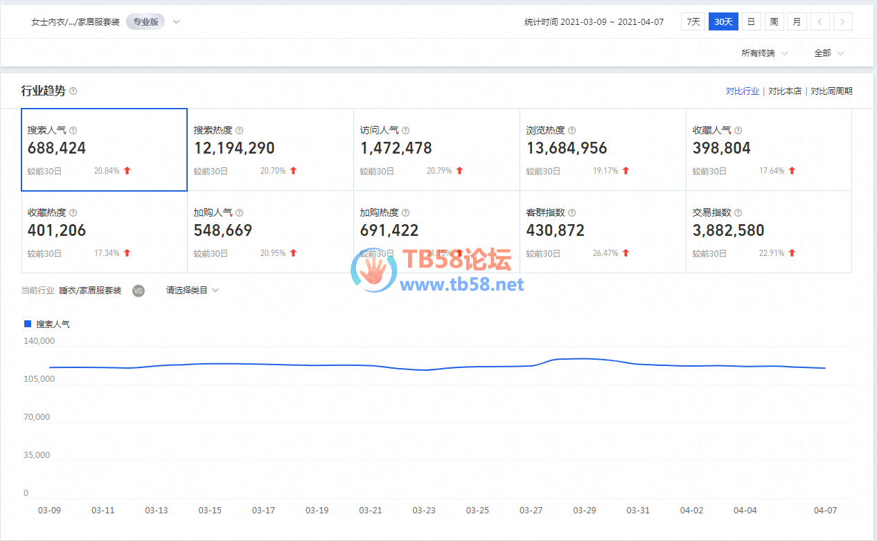Click the help icon beside 交易指数

click(738, 213)
